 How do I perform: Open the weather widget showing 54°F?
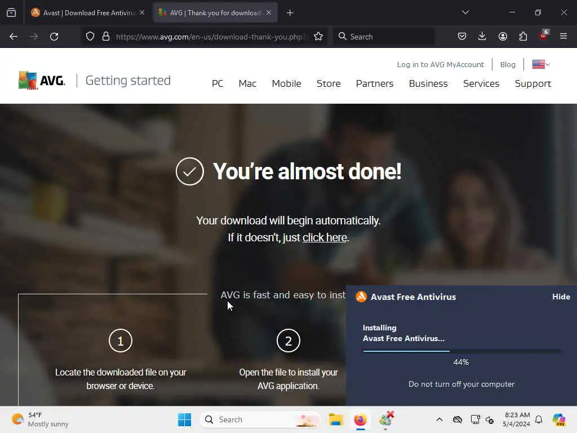point(40,419)
